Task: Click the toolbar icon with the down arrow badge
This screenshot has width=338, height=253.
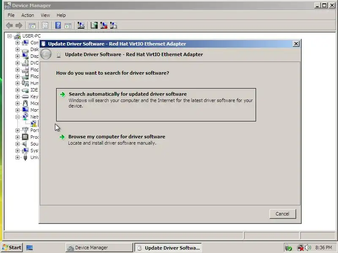Action: pyautogui.click(x=114, y=26)
